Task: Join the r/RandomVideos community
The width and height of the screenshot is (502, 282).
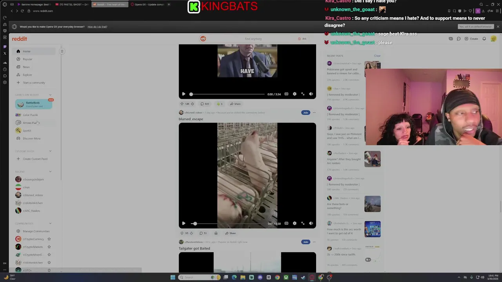Action: pos(306,242)
